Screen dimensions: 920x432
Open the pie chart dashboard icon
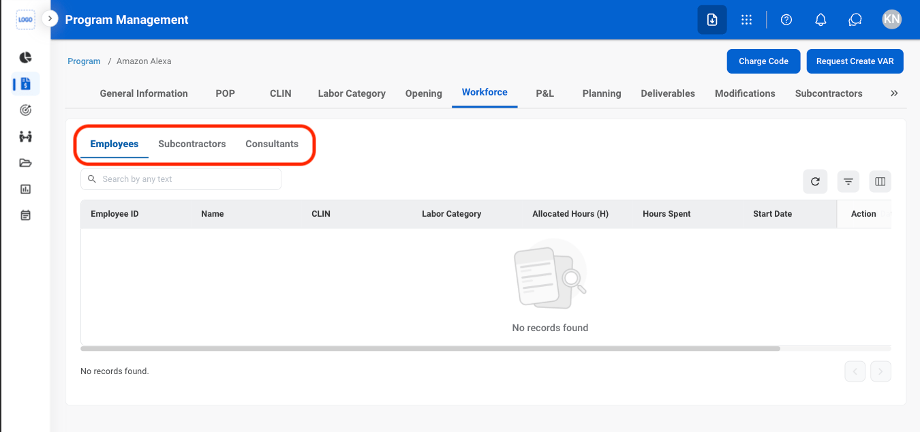pyautogui.click(x=25, y=57)
